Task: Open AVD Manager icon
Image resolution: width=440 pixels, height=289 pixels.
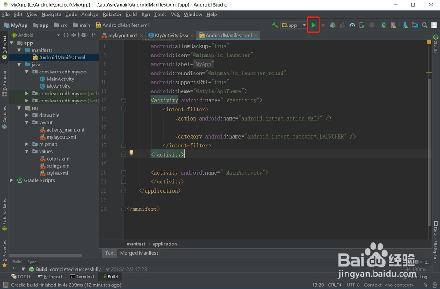Action: click(393, 25)
